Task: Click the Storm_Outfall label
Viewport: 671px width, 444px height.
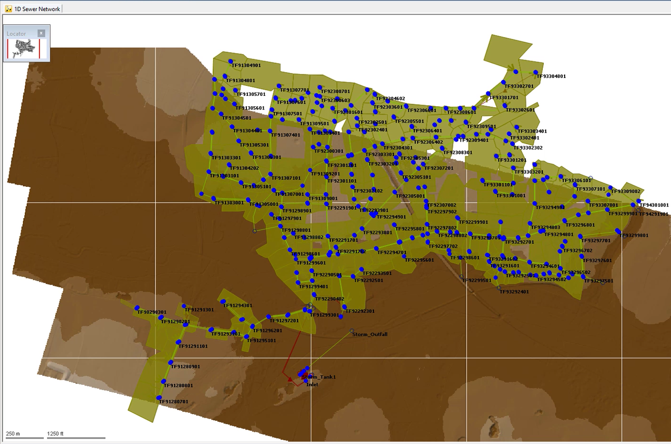Action: [370, 334]
